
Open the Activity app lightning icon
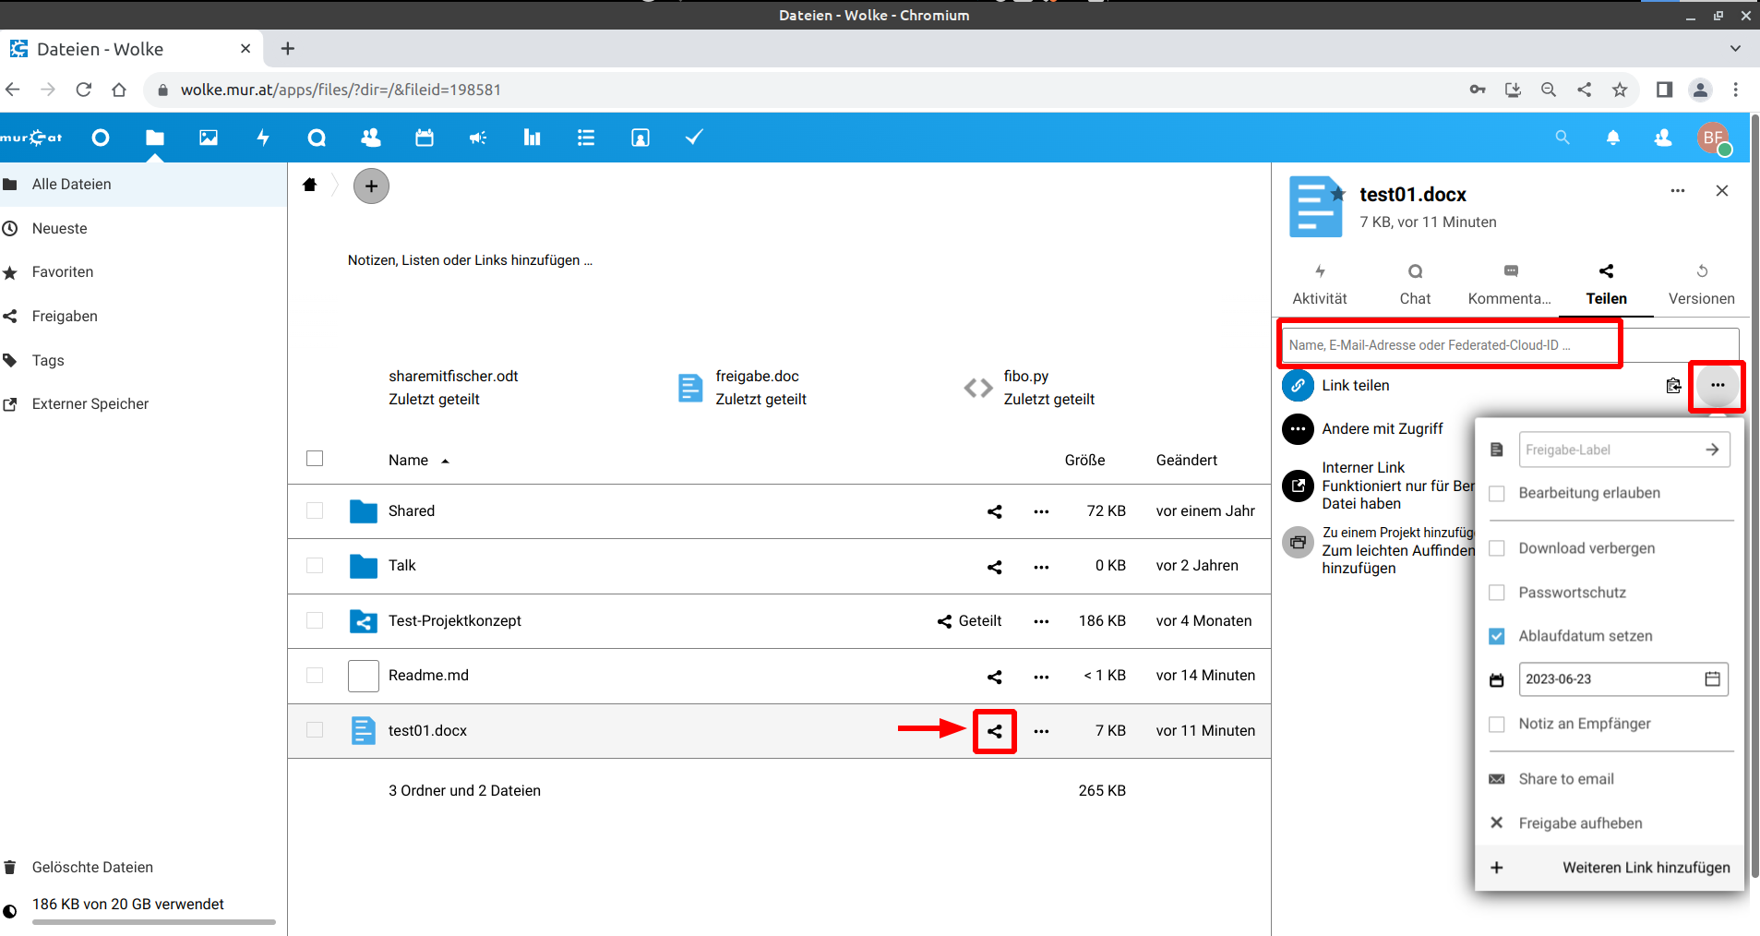click(263, 138)
